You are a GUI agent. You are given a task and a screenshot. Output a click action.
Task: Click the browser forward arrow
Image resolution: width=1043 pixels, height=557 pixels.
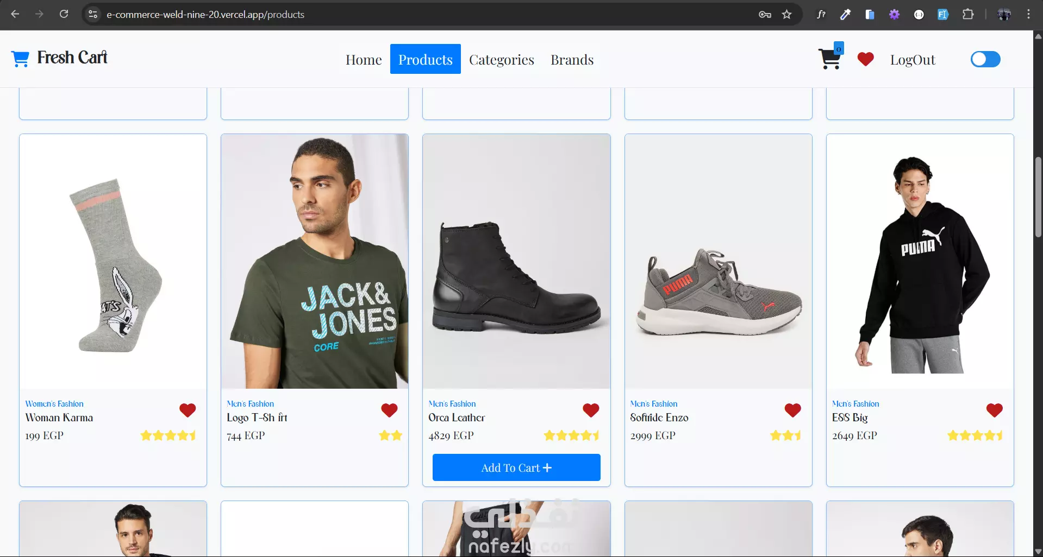(39, 14)
